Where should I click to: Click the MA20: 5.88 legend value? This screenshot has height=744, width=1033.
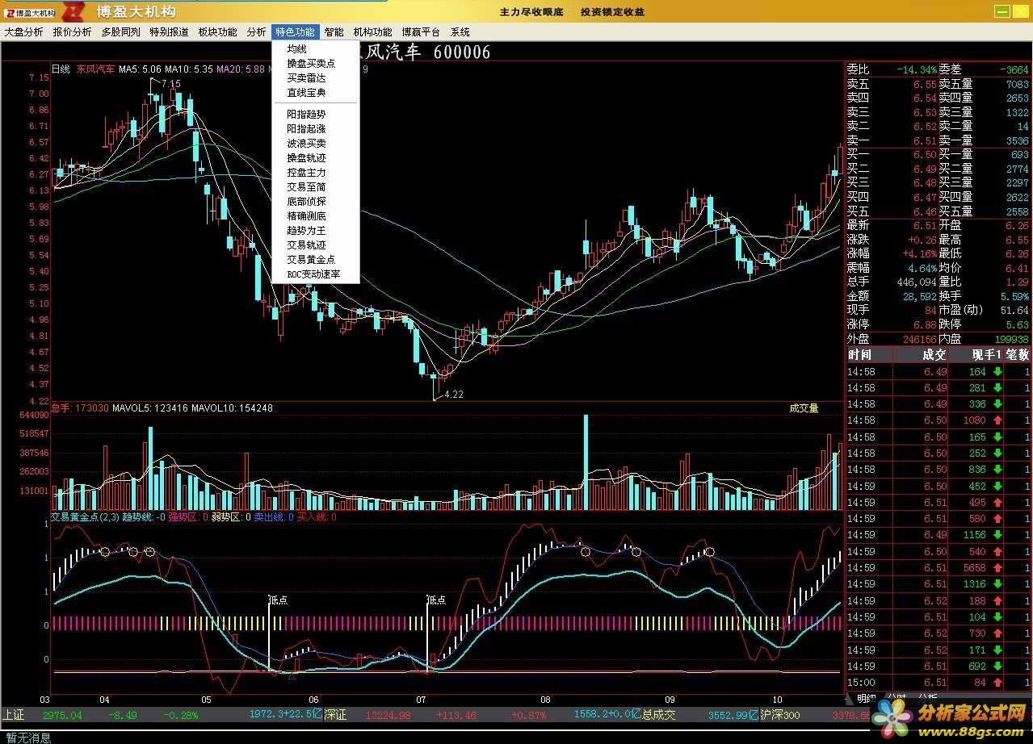click(x=240, y=69)
